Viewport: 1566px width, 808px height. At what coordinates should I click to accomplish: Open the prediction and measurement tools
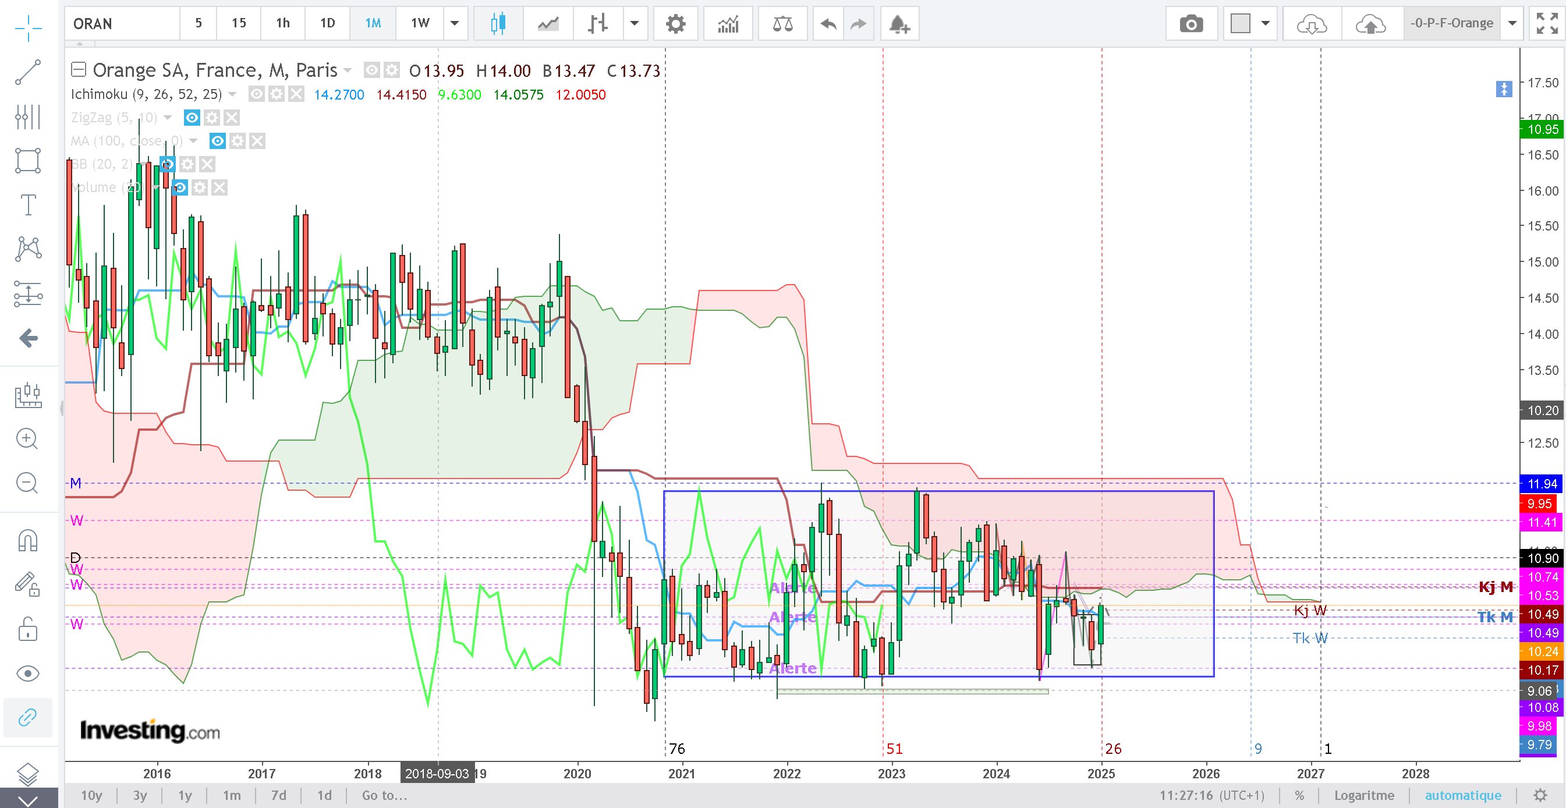click(28, 293)
